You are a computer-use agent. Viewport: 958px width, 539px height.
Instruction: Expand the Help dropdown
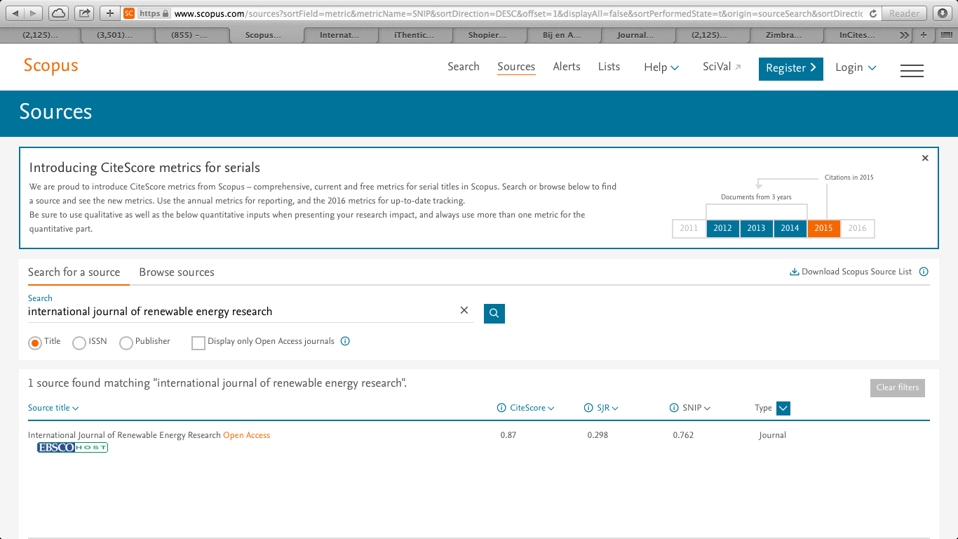point(661,67)
